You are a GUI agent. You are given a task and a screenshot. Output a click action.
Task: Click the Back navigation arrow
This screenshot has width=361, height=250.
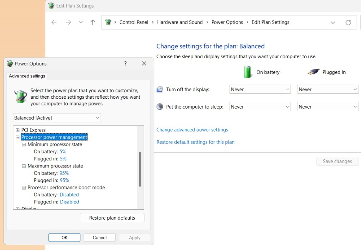54,22
